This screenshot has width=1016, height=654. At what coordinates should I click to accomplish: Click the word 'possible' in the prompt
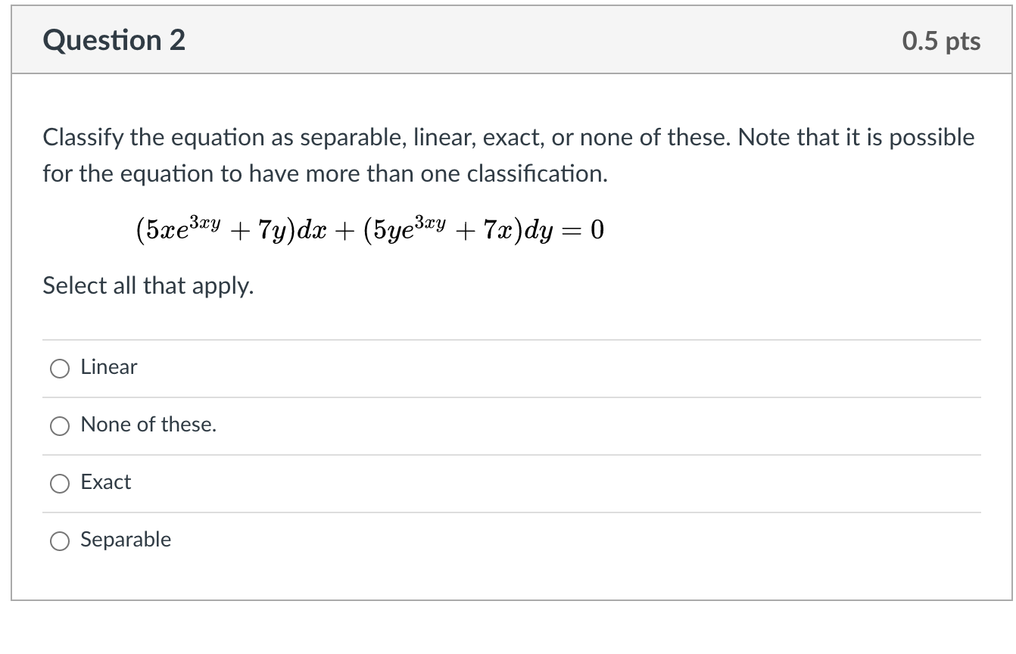coord(932,138)
